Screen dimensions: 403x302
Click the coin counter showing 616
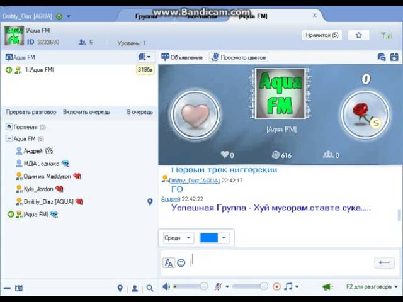281,155
